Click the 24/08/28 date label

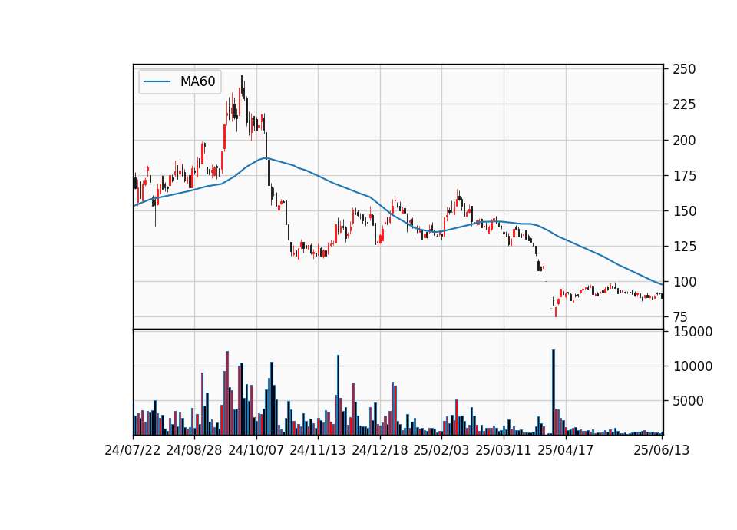[x=194, y=450]
